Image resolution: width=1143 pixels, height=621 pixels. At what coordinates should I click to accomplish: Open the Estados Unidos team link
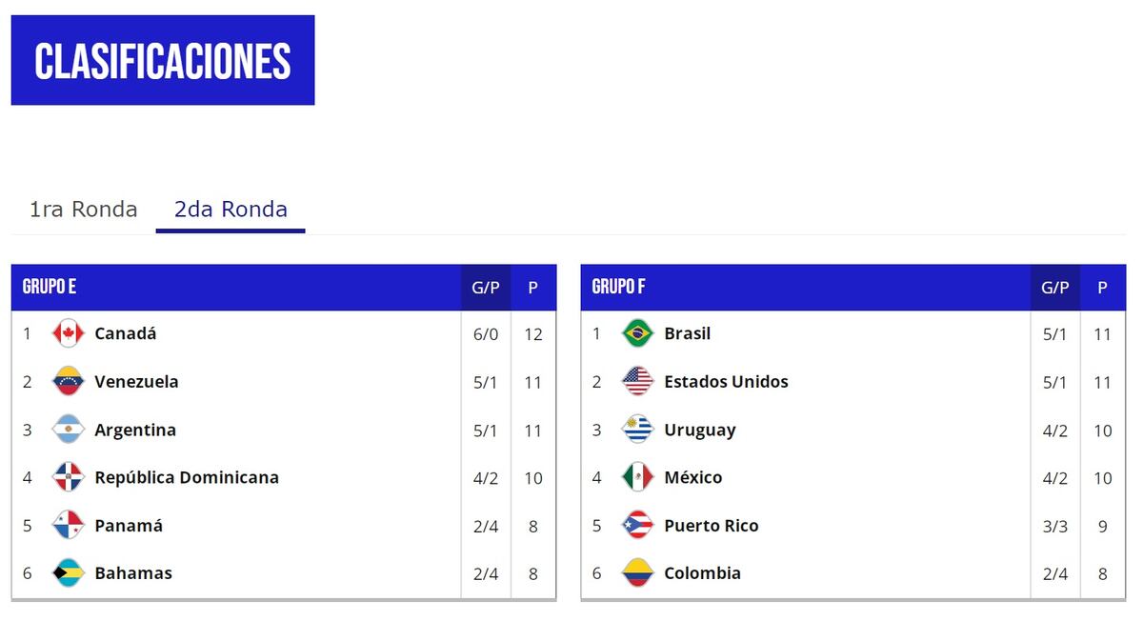pyautogui.click(x=726, y=381)
